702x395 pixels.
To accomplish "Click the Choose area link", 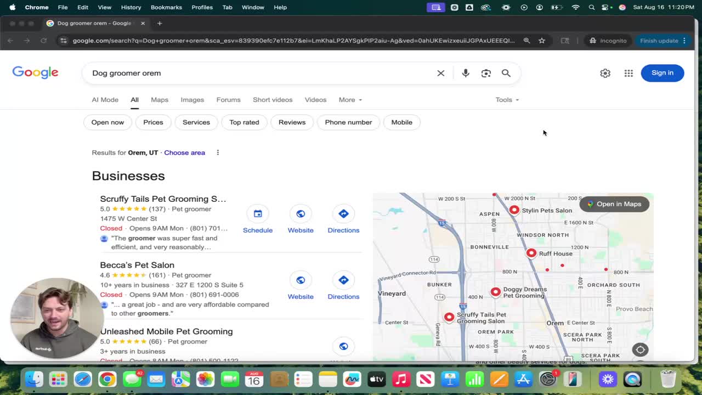I will coord(184,153).
